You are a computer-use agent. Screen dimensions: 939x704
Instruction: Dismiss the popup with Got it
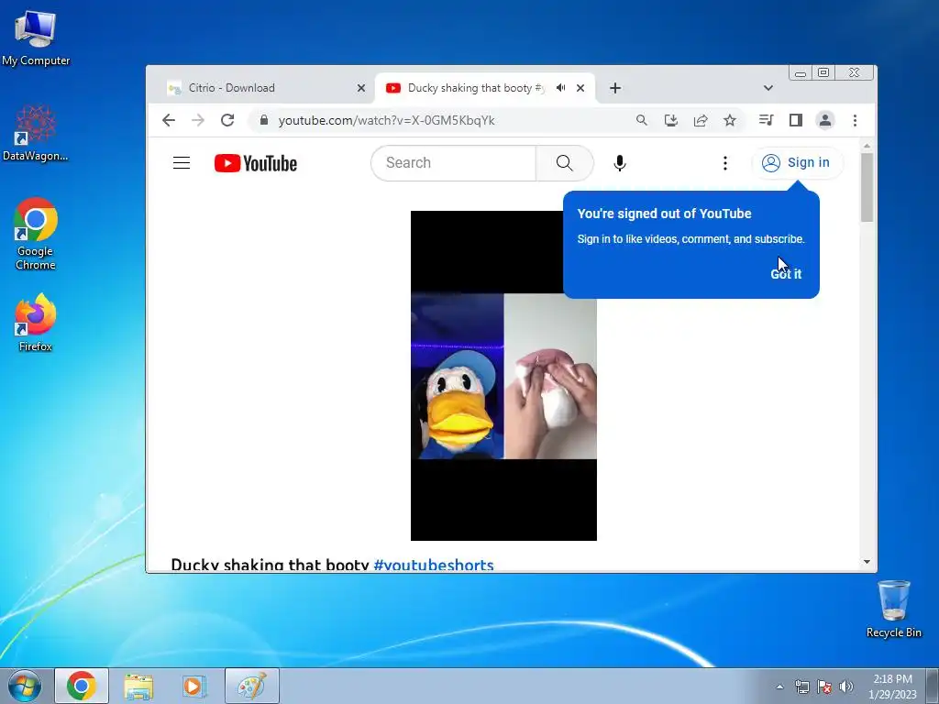[x=786, y=273]
